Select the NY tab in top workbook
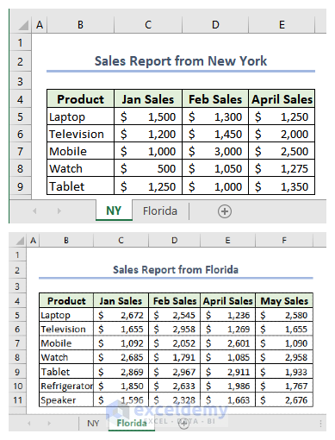The image size is (335, 440). (114, 211)
